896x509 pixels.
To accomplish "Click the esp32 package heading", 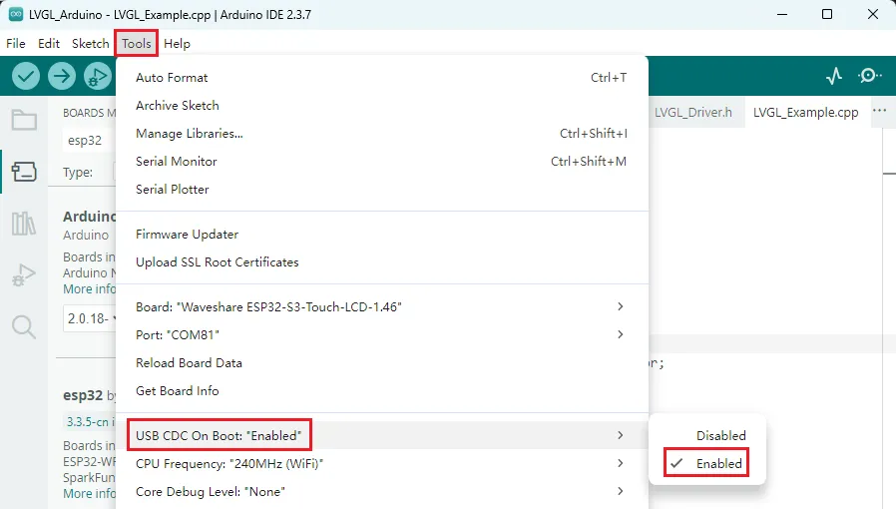I will click(x=83, y=395).
